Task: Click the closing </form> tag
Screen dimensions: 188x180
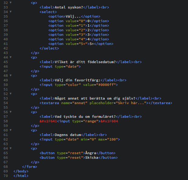Action: [x=30, y=167]
